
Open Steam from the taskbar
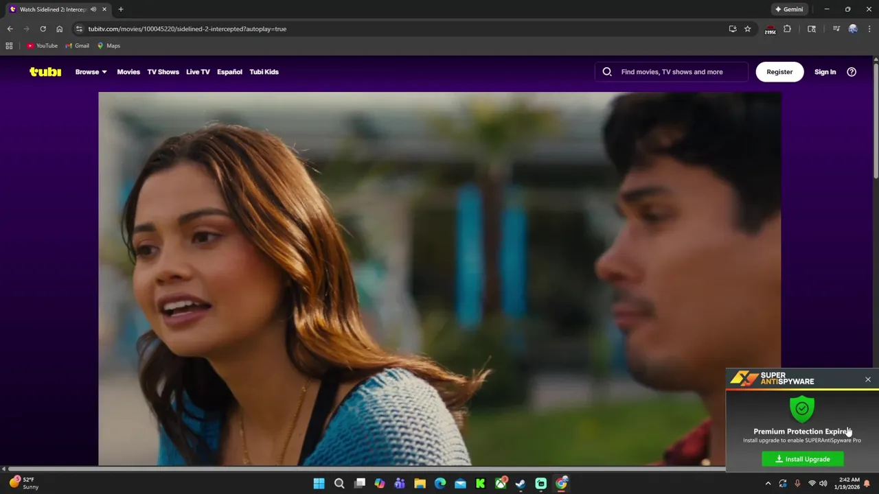point(521,484)
